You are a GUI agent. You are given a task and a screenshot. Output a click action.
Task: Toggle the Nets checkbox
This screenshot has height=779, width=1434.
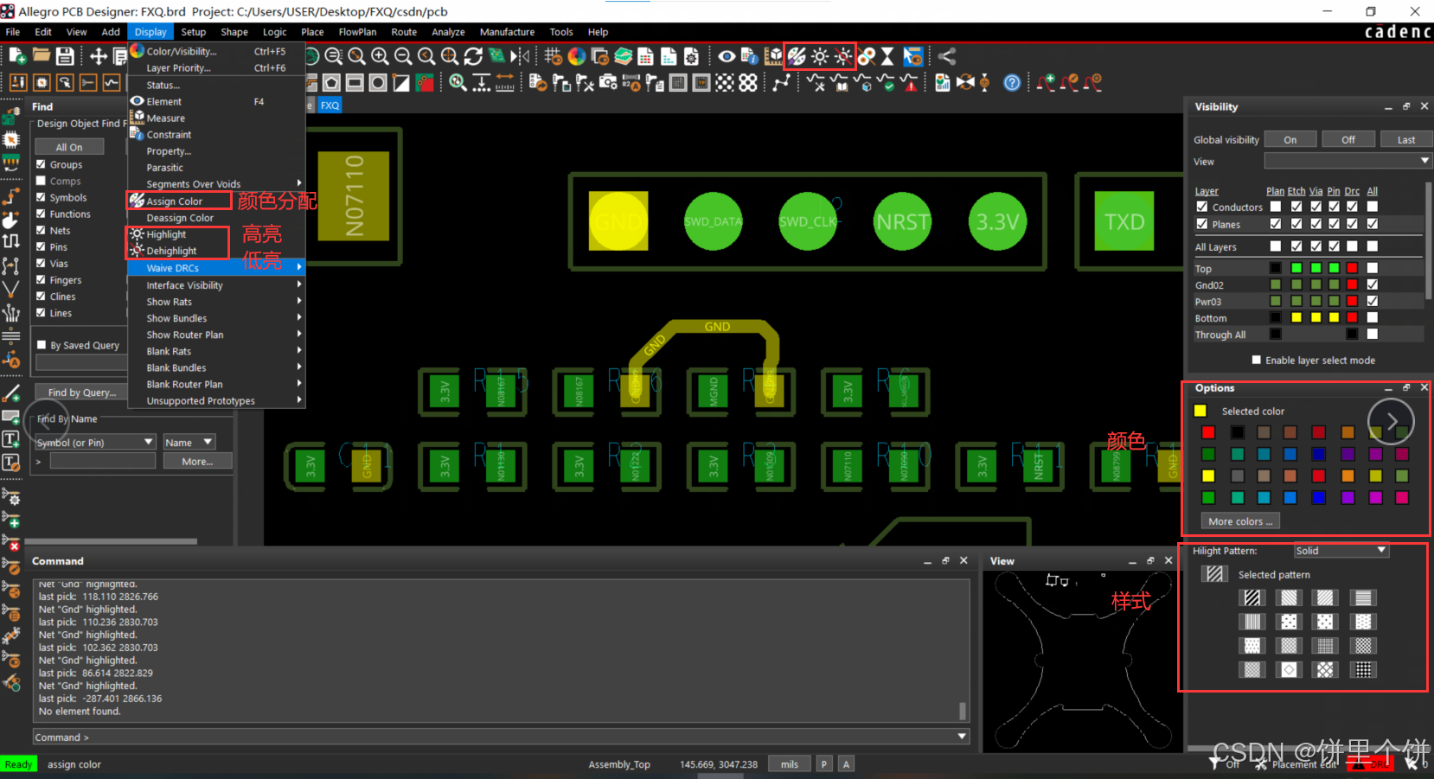pyautogui.click(x=41, y=230)
